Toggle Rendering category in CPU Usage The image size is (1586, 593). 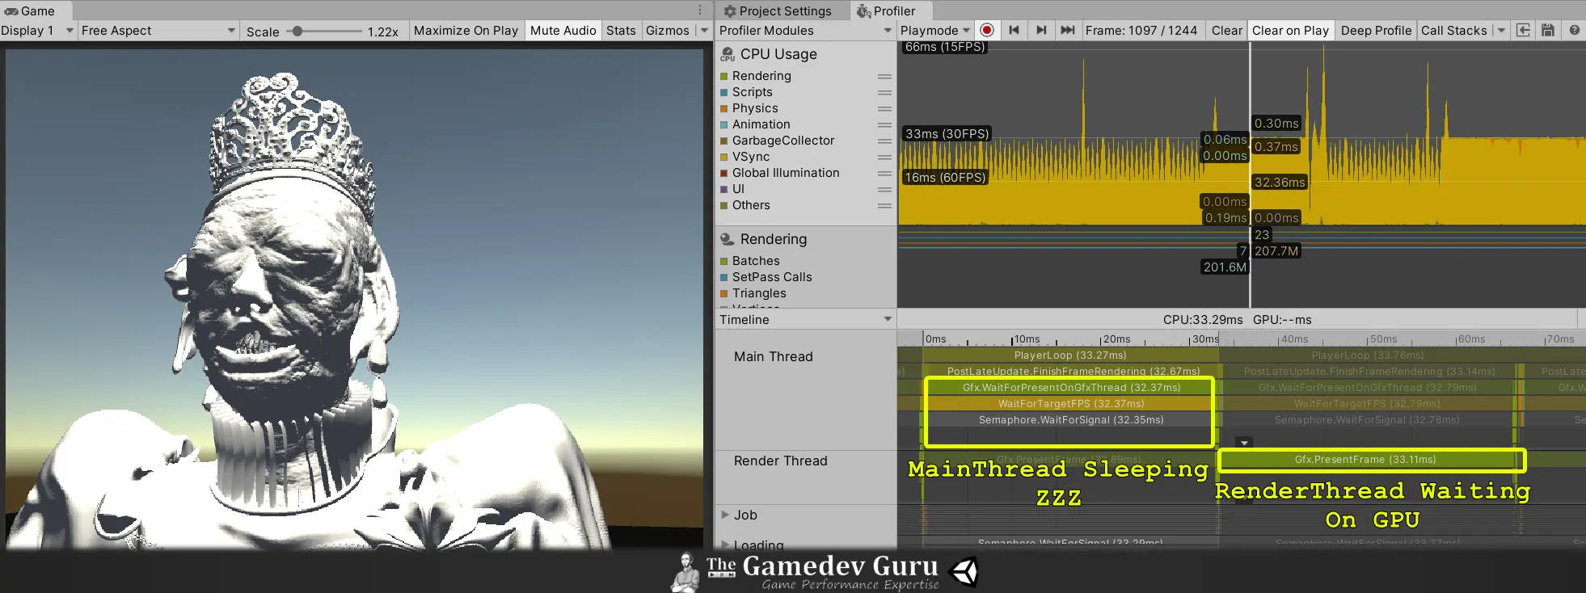(724, 76)
